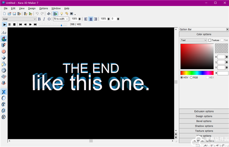This screenshot has width=229, height=147.
Task: Select the plain Text design X icon
Action: (x=4, y=92)
